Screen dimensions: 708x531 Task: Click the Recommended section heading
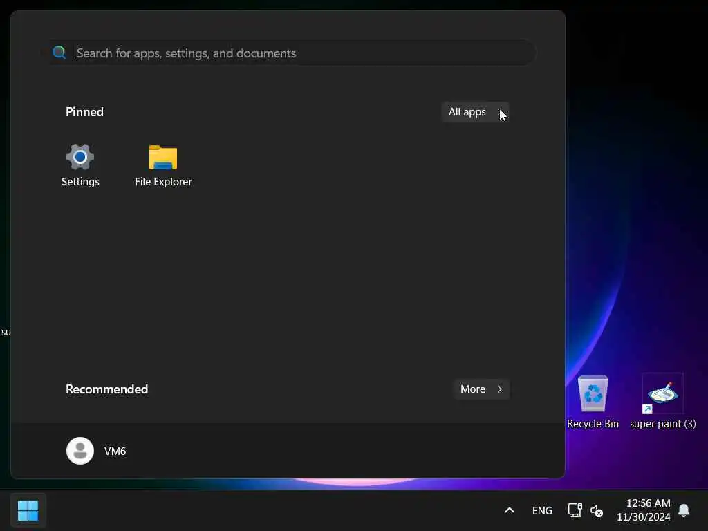pos(106,389)
